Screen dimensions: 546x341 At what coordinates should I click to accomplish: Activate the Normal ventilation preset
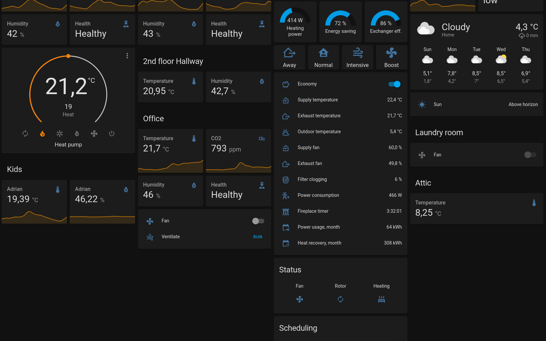coord(324,57)
